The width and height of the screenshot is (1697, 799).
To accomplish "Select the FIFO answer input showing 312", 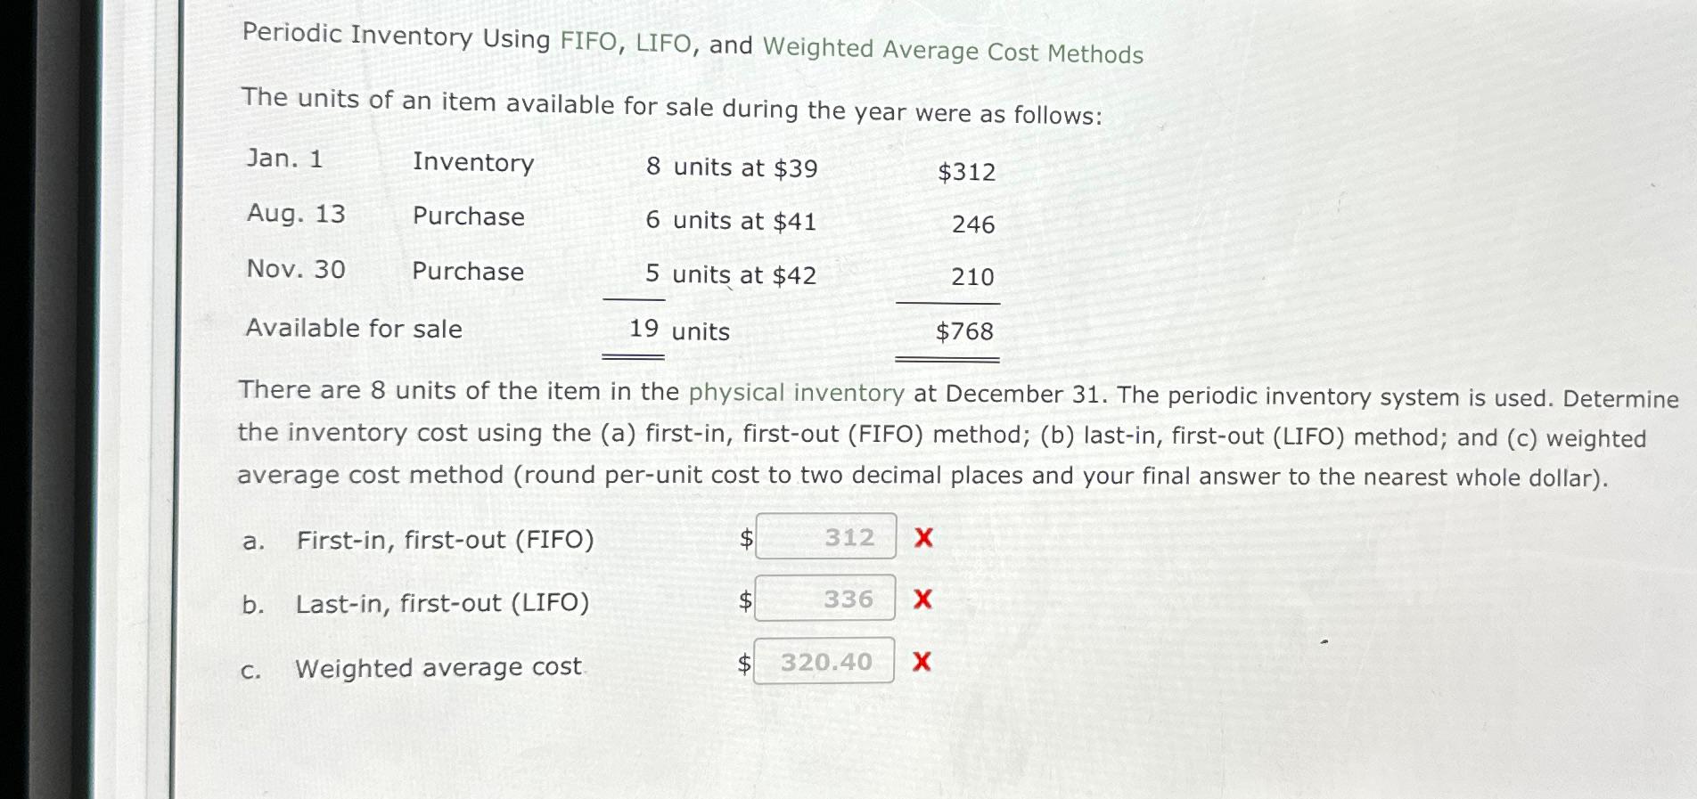I will click(x=827, y=536).
